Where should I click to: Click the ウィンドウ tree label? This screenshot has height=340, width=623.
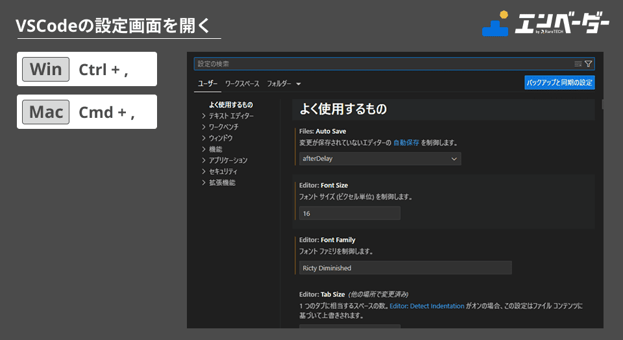[x=221, y=138]
